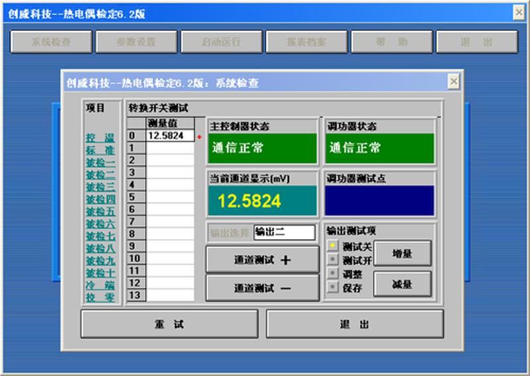Image resolution: width=530 pixels, height=376 pixels.
Task: Click the 通道测试 + button
Action: click(262, 260)
